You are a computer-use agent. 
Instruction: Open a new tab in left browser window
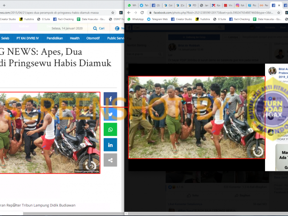[x=4, y=6]
